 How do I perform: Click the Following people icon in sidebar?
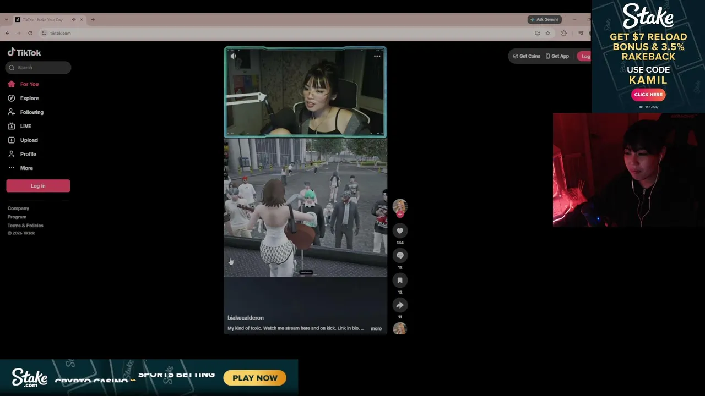(x=12, y=112)
